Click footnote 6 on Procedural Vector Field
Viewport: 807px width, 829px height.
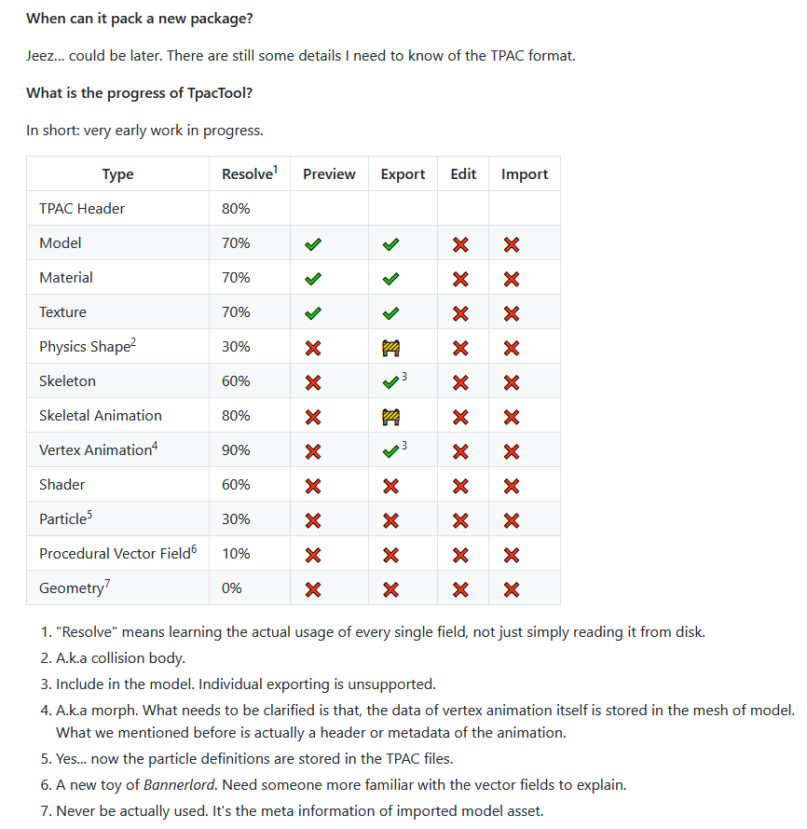[194, 549]
